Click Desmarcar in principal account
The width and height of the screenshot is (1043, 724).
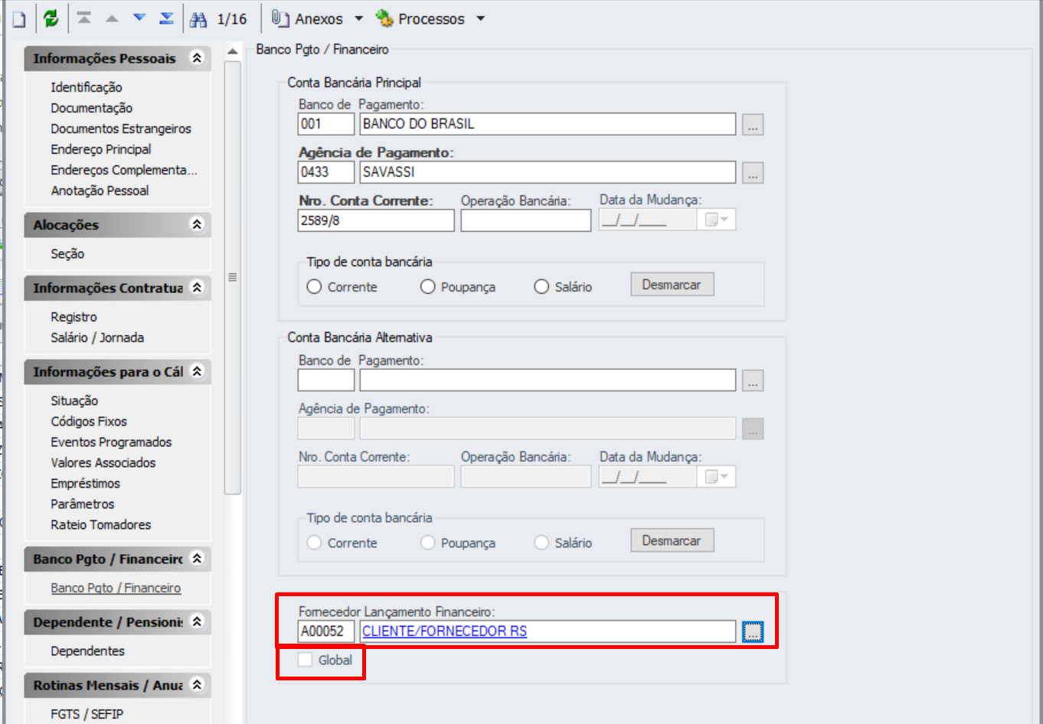pyautogui.click(x=672, y=285)
